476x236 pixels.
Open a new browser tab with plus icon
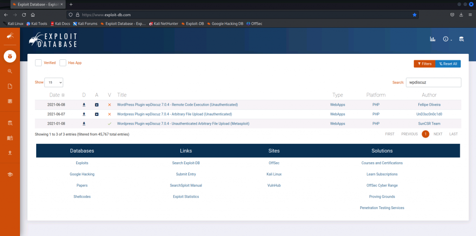coord(71,5)
